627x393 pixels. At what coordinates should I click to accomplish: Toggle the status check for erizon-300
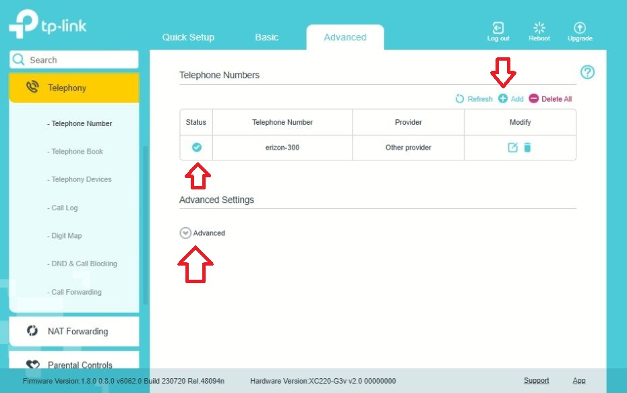pyautogui.click(x=196, y=147)
